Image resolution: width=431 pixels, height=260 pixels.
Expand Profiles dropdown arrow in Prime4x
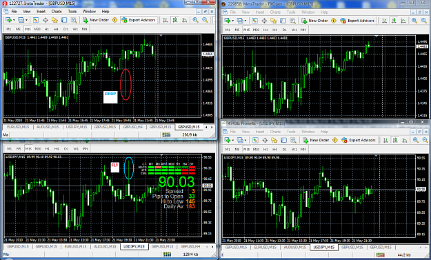tap(245, 141)
